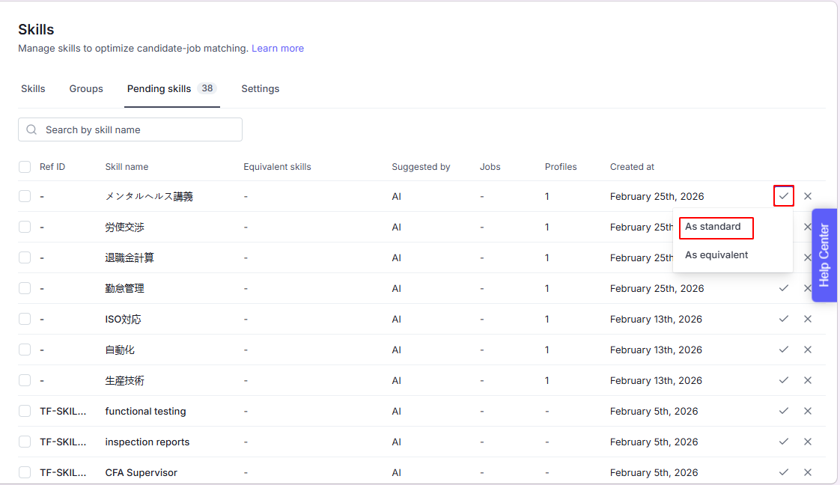The width and height of the screenshot is (840, 485).
Task: Approve the ISO対応 pending skill
Action: [784, 319]
